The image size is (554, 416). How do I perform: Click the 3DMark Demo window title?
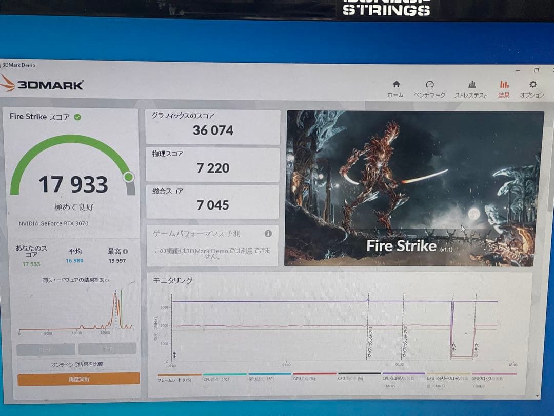pyautogui.click(x=19, y=65)
